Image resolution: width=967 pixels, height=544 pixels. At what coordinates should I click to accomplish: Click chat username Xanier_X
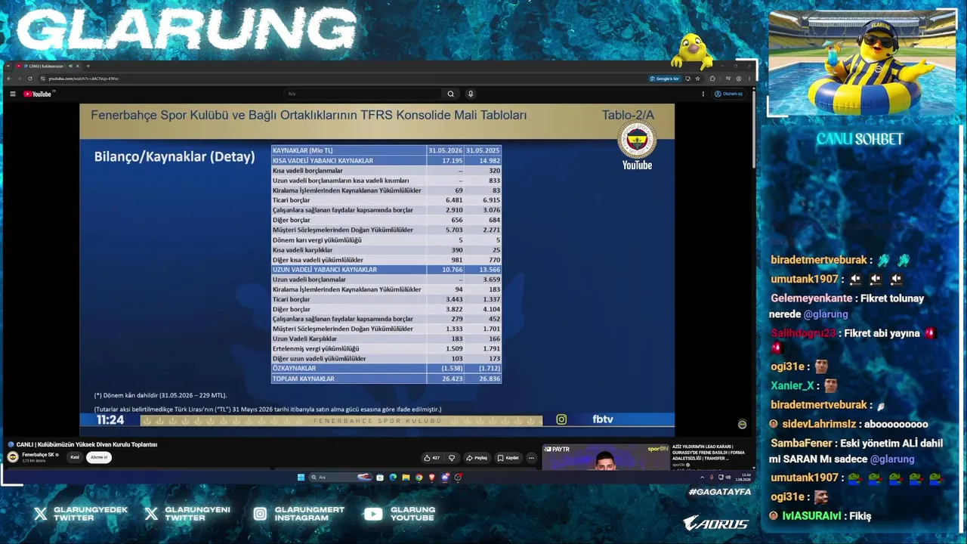(792, 385)
